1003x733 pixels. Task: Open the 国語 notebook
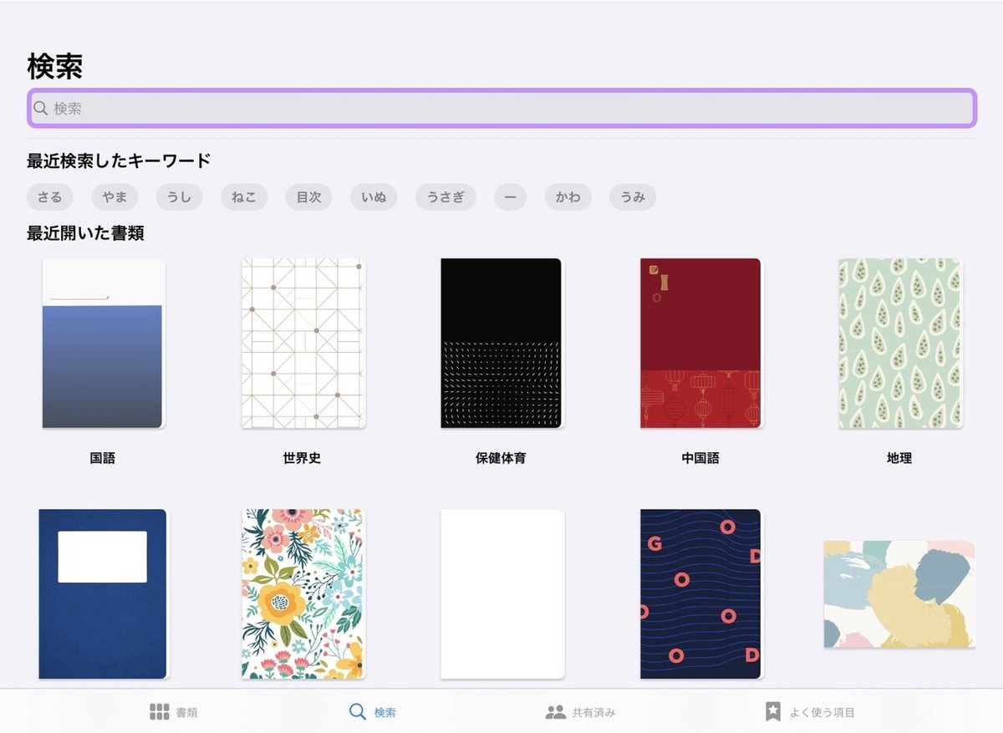(x=102, y=343)
